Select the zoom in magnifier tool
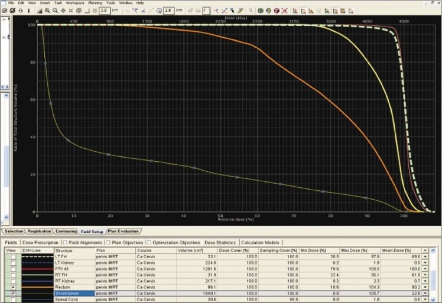This screenshot has width=442, height=303. [47, 11]
